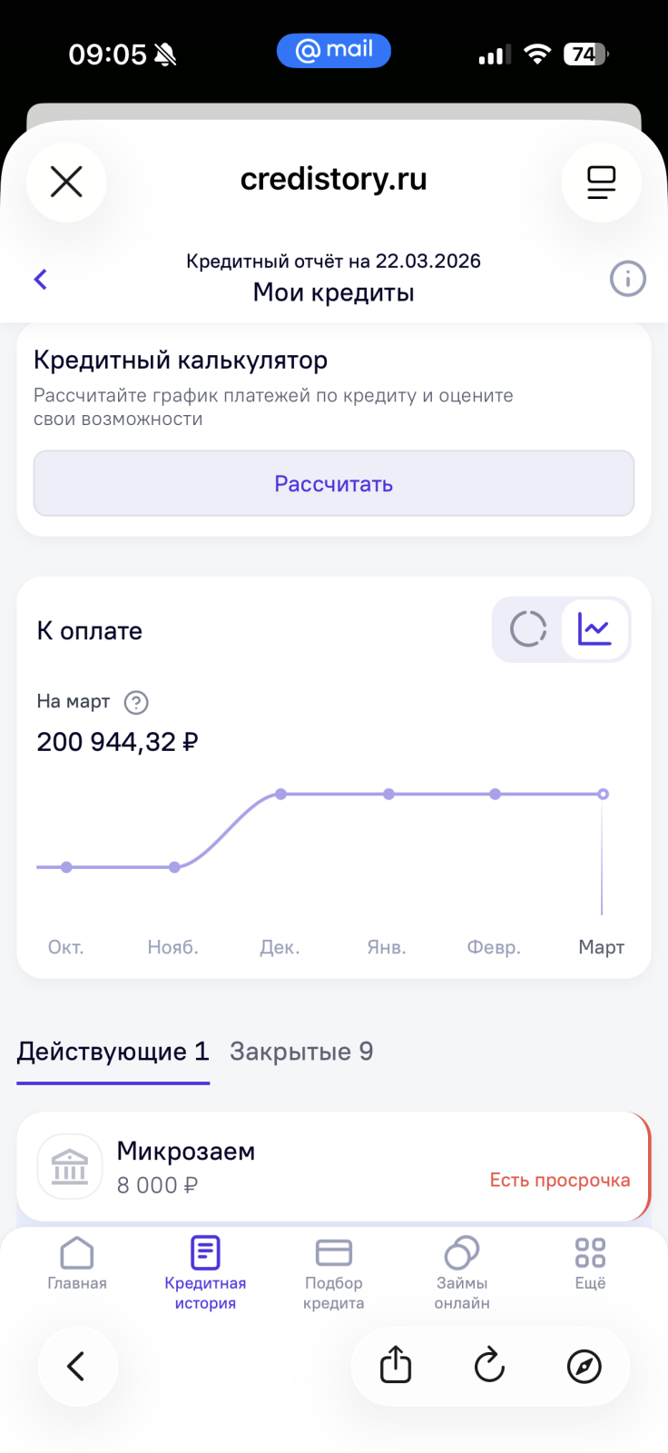Select the Март marker on the chart
The height and width of the screenshot is (1453, 668).
click(x=603, y=794)
